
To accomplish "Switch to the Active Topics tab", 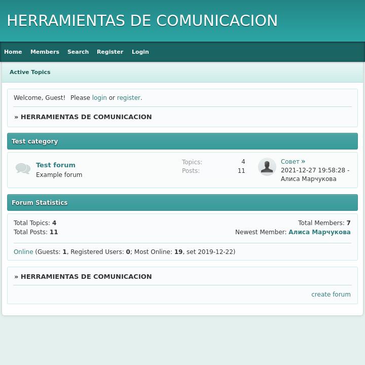I will click(30, 72).
